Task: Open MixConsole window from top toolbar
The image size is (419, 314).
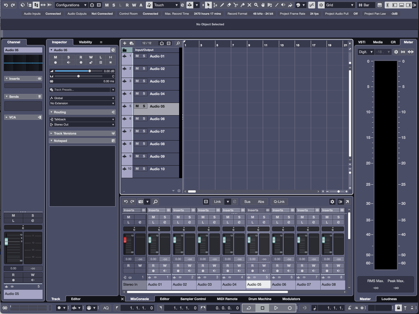Action: coord(36,5)
